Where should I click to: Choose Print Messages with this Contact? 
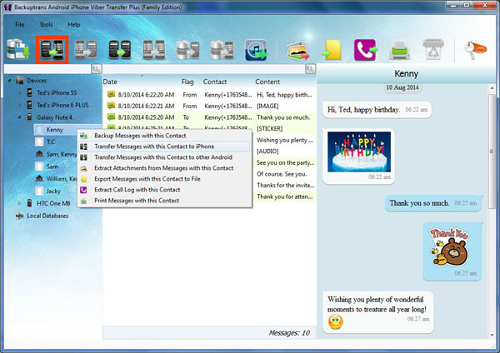[164, 201]
